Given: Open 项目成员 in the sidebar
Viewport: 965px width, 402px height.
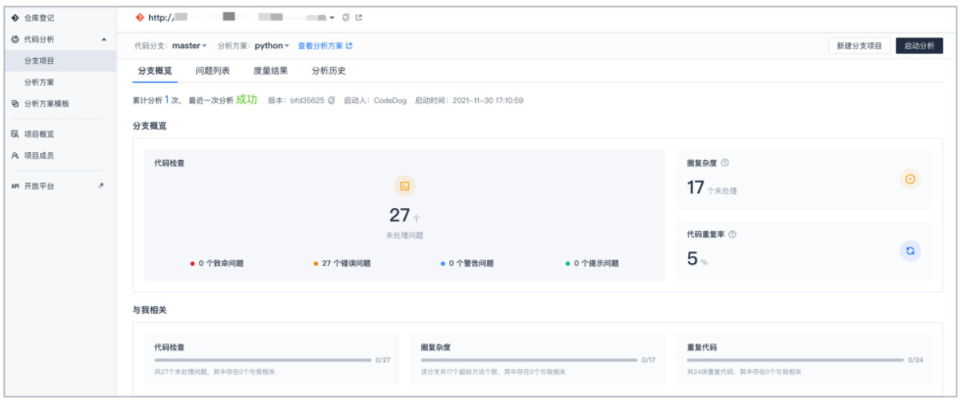Looking at the screenshot, I should coord(38,155).
